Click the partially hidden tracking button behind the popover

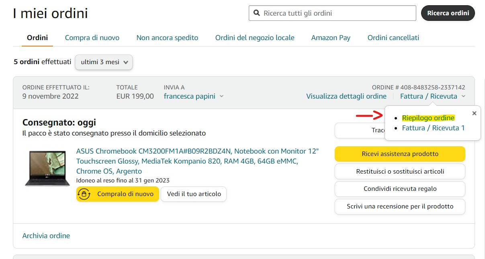click(360, 130)
